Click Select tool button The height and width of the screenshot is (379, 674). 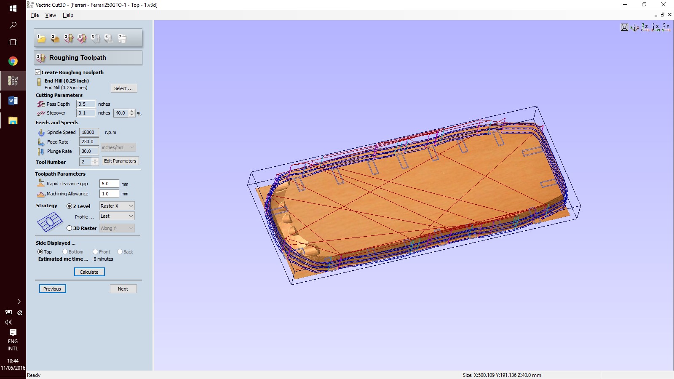124,88
